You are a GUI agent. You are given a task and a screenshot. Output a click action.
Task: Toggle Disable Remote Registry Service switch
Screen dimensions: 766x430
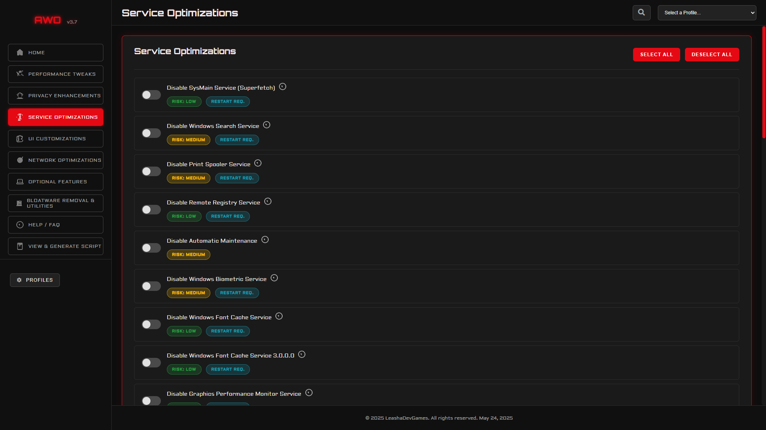coord(151,210)
